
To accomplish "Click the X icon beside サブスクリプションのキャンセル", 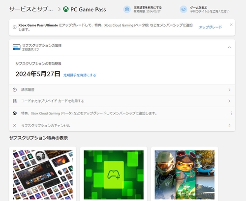I will (15, 125).
